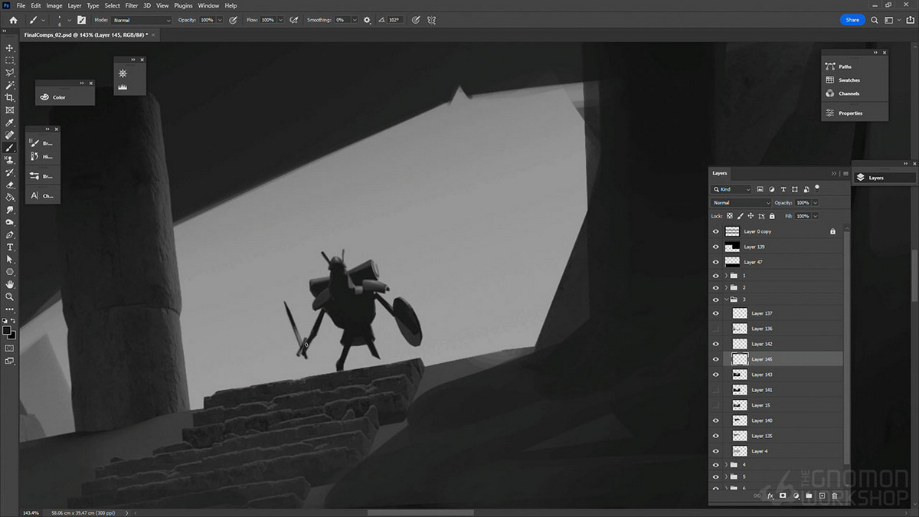Select the Frame tool
The width and height of the screenshot is (919, 517).
tap(10, 110)
